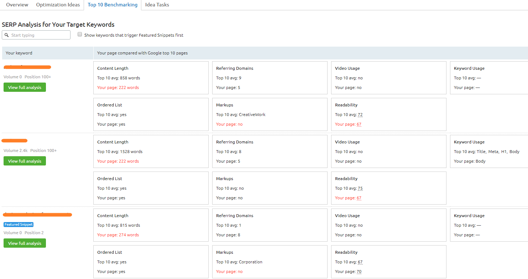
Task: Focus the Start typing keyword search field
Action: point(39,35)
